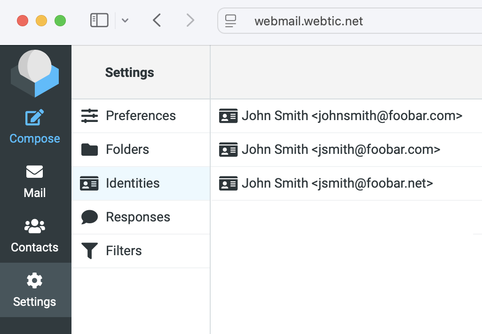Toggle the Safari sidebar icon
482x334 pixels.
[99, 21]
